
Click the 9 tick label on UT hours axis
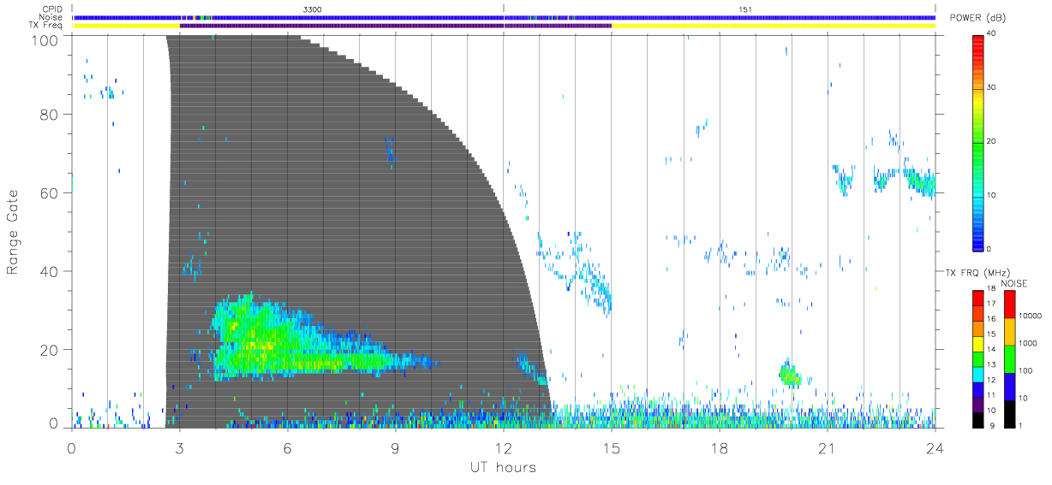pos(395,447)
